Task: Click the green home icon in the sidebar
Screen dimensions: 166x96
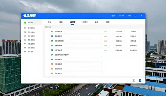Action: point(25,22)
